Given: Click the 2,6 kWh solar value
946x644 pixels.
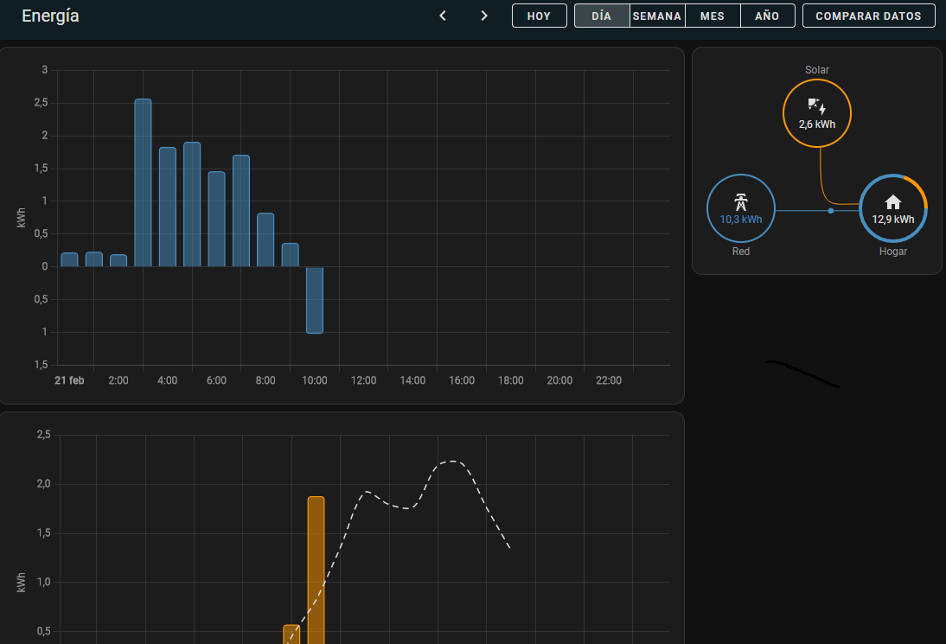Looking at the screenshot, I should click(817, 124).
